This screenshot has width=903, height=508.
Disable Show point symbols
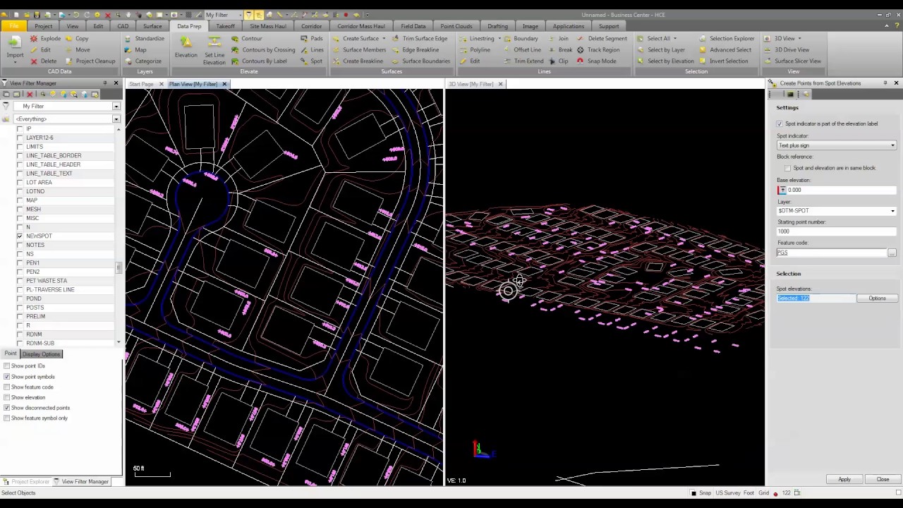click(6, 377)
